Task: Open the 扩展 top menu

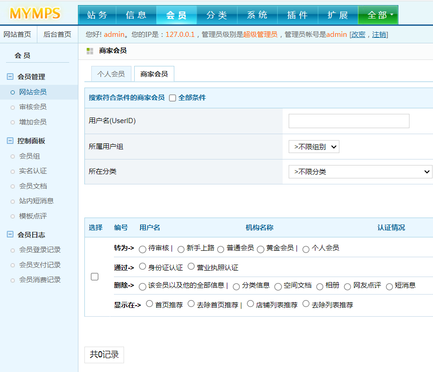Action: click(338, 15)
